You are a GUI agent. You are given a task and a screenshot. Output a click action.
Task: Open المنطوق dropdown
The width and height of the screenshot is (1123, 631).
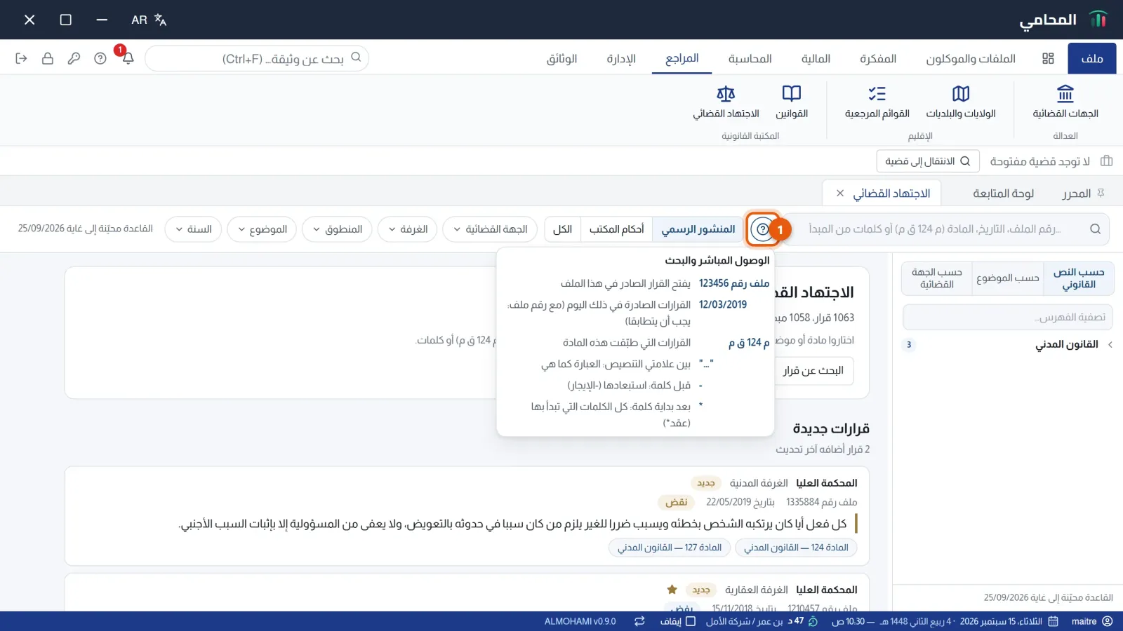(337, 229)
